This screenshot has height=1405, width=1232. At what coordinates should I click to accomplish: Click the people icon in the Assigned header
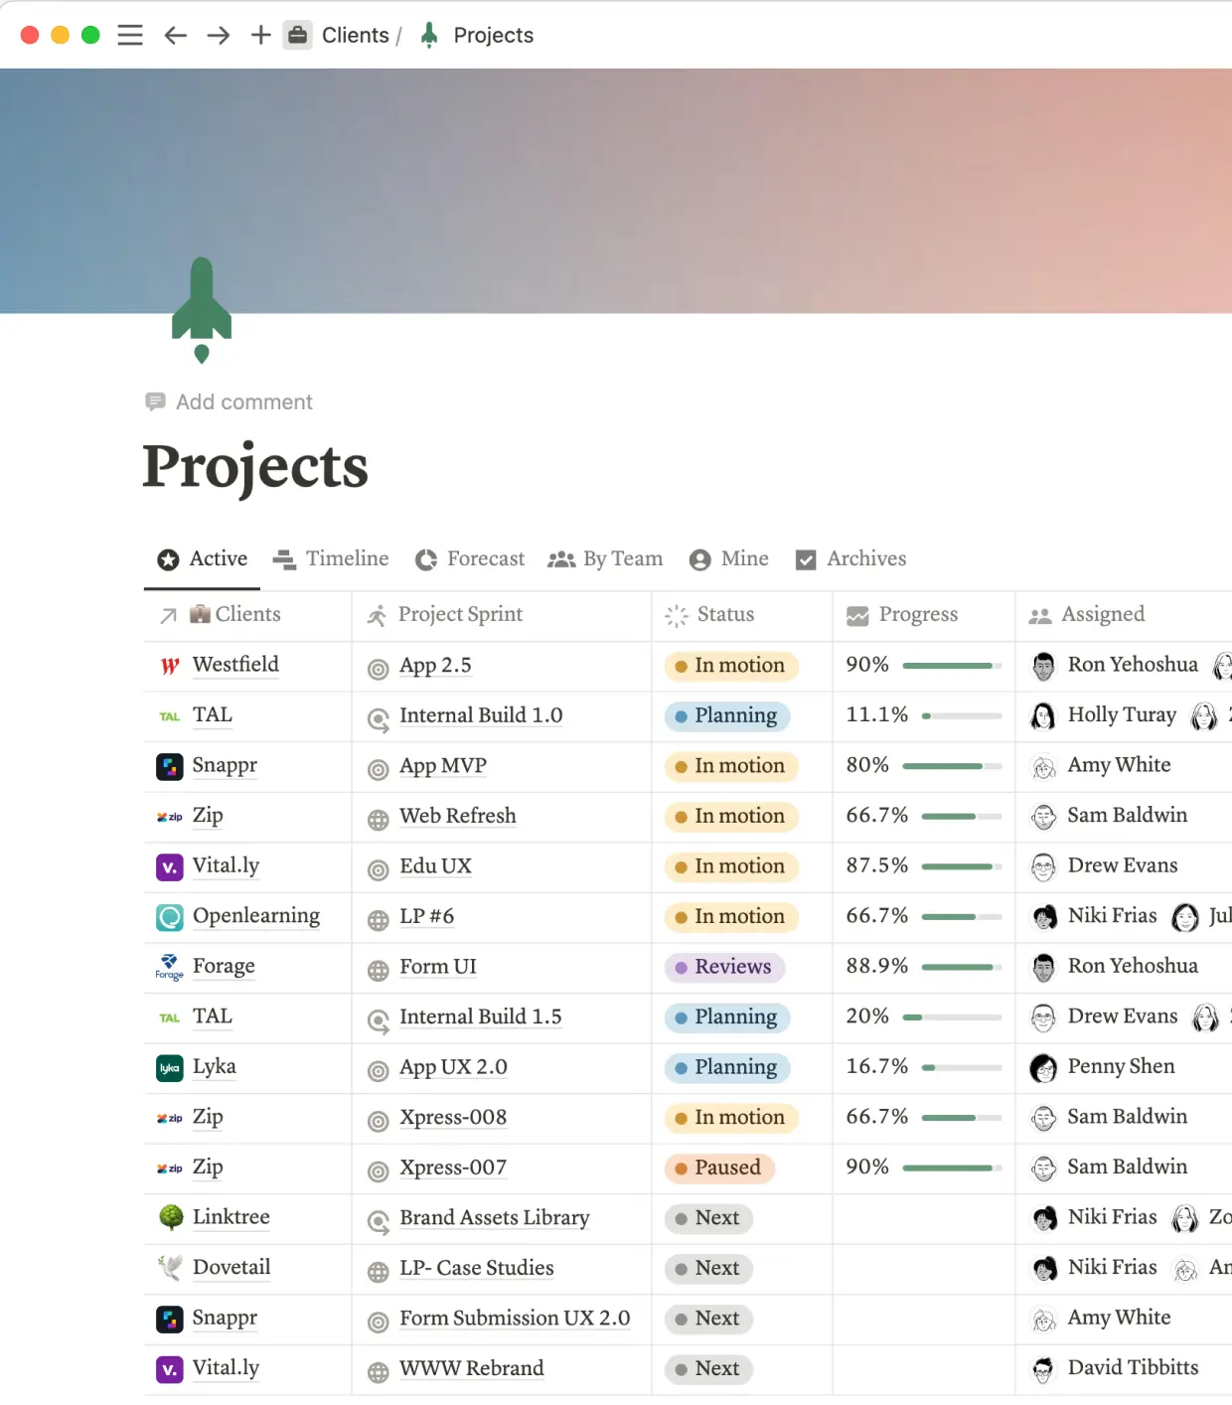pos(1040,615)
